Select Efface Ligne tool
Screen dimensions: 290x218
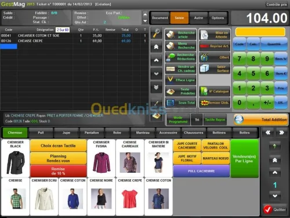click(180, 80)
